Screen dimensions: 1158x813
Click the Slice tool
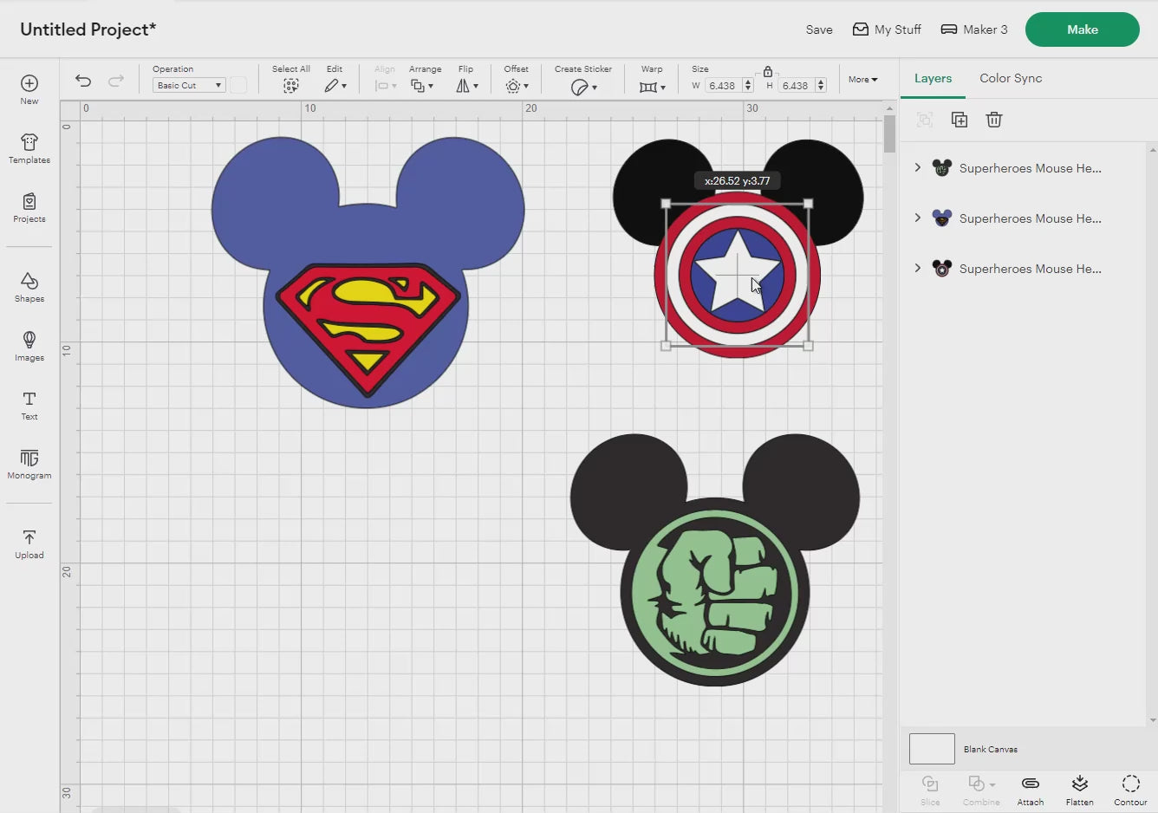pyautogui.click(x=930, y=790)
